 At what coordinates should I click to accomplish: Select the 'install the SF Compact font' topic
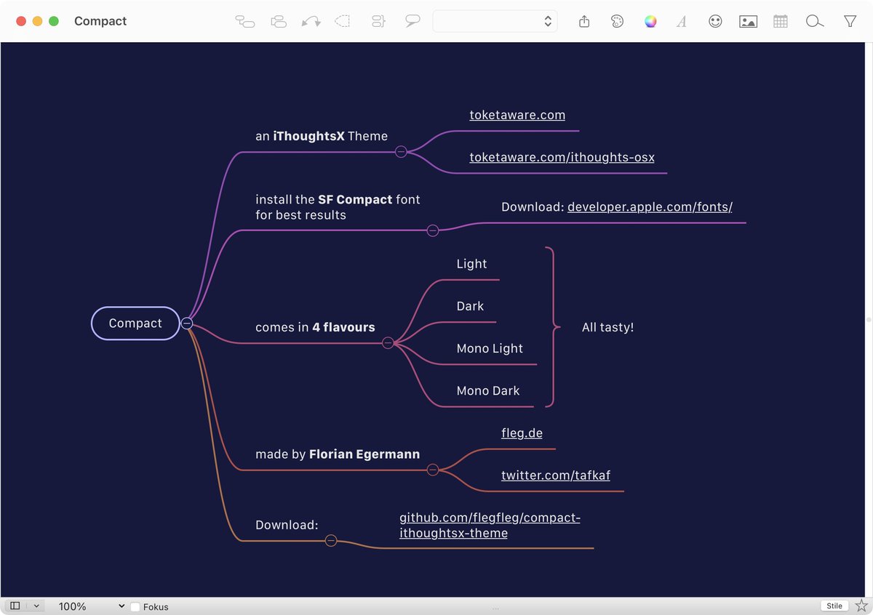(x=338, y=207)
